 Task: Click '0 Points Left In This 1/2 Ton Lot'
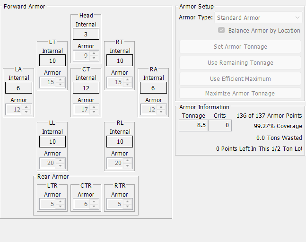click(259, 149)
